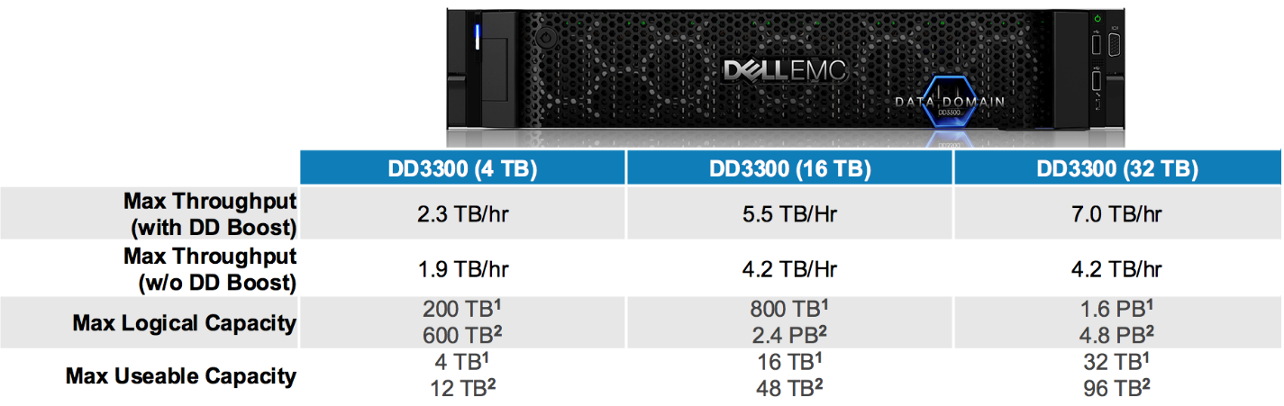The width and height of the screenshot is (1284, 406).
Task: Select the DD3300 (32 TB) column header
Action: pos(1117,167)
